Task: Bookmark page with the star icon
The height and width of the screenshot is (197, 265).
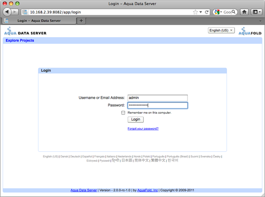Action: click(x=195, y=12)
